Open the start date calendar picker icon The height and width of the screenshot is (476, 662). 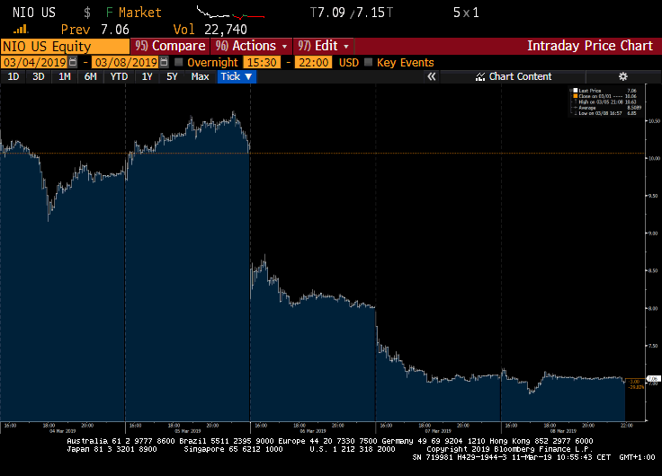[73, 62]
